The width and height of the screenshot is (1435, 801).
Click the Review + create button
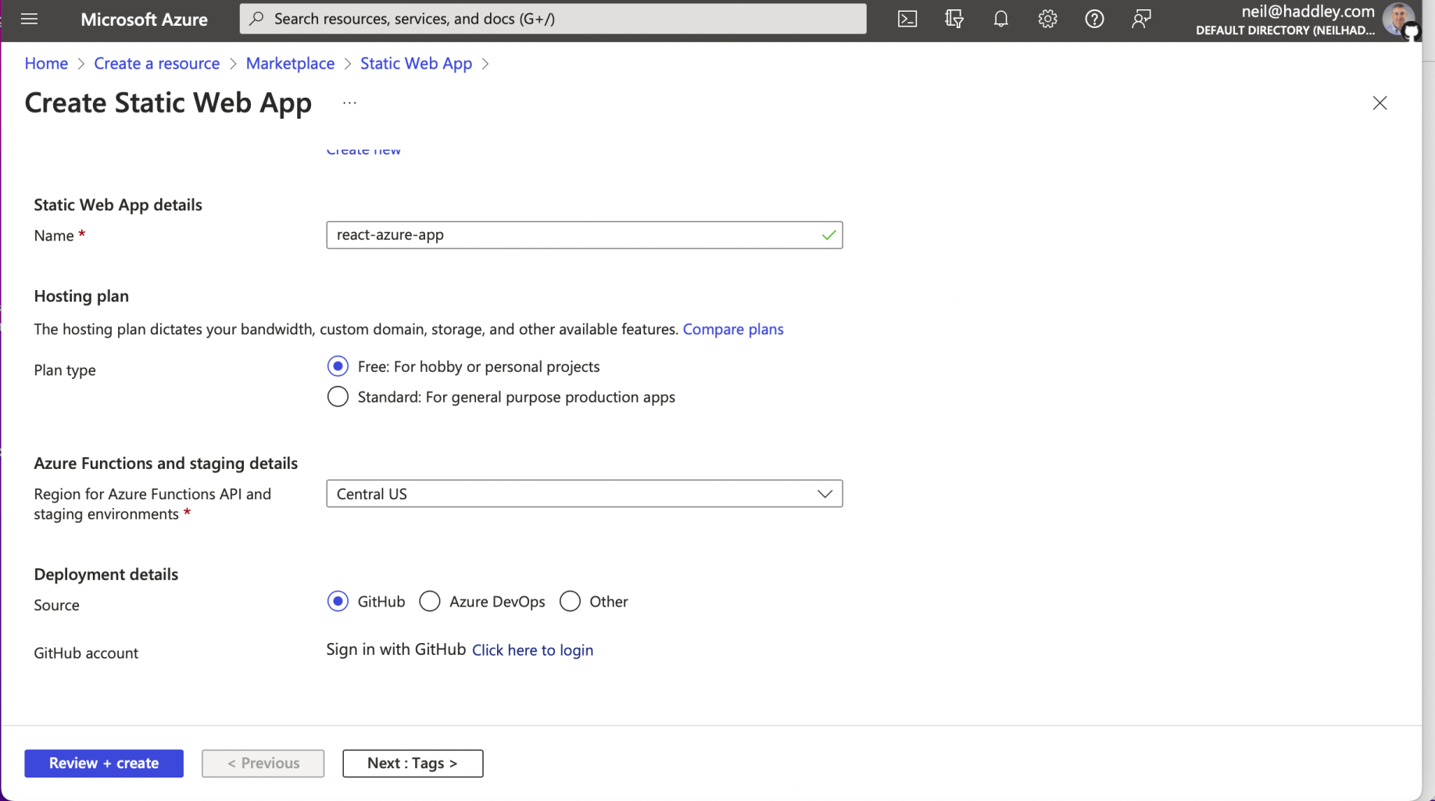(104, 763)
